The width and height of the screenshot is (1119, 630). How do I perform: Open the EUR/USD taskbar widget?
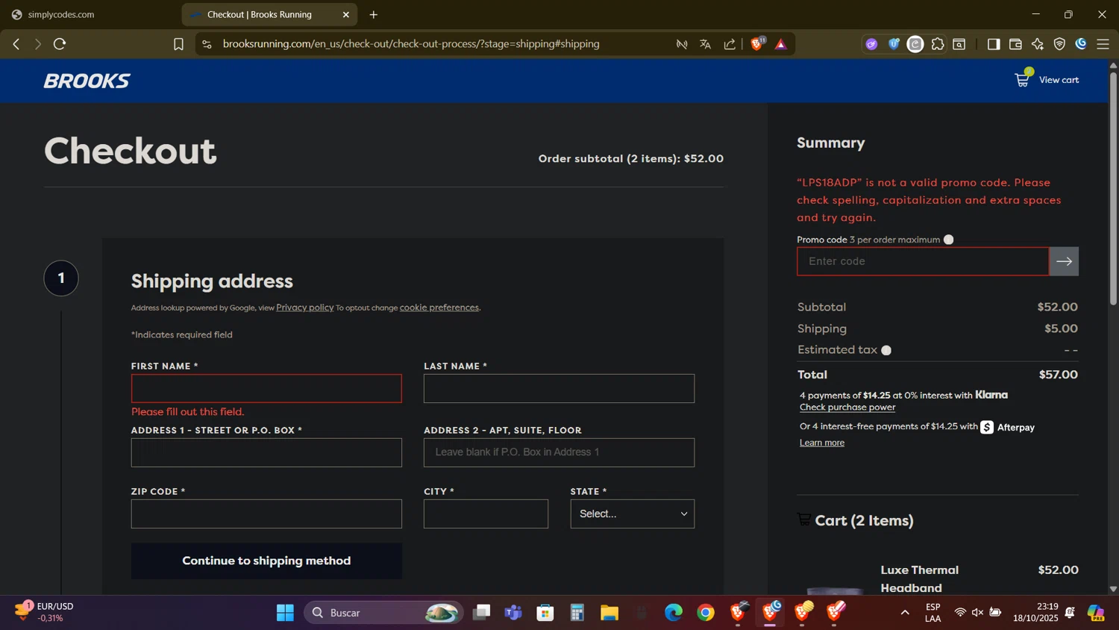click(x=45, y=612)
